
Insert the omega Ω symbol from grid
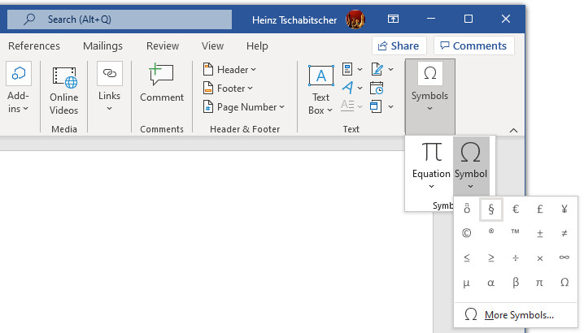point(564,283)
